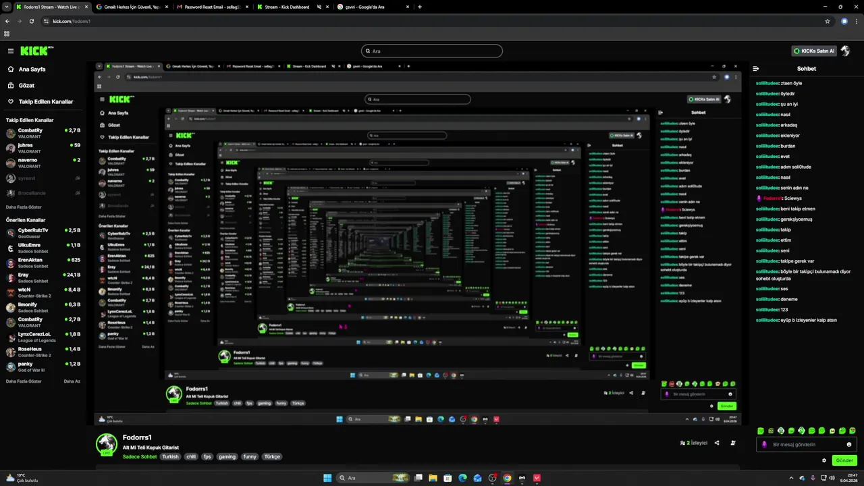
Task: Go back with Chrome's back arrow in the real toolbar
Action: [7, 21]
